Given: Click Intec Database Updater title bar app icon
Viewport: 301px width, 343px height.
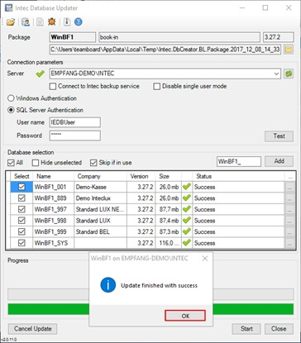Looking at the screenshot, I should click(9, 7).
